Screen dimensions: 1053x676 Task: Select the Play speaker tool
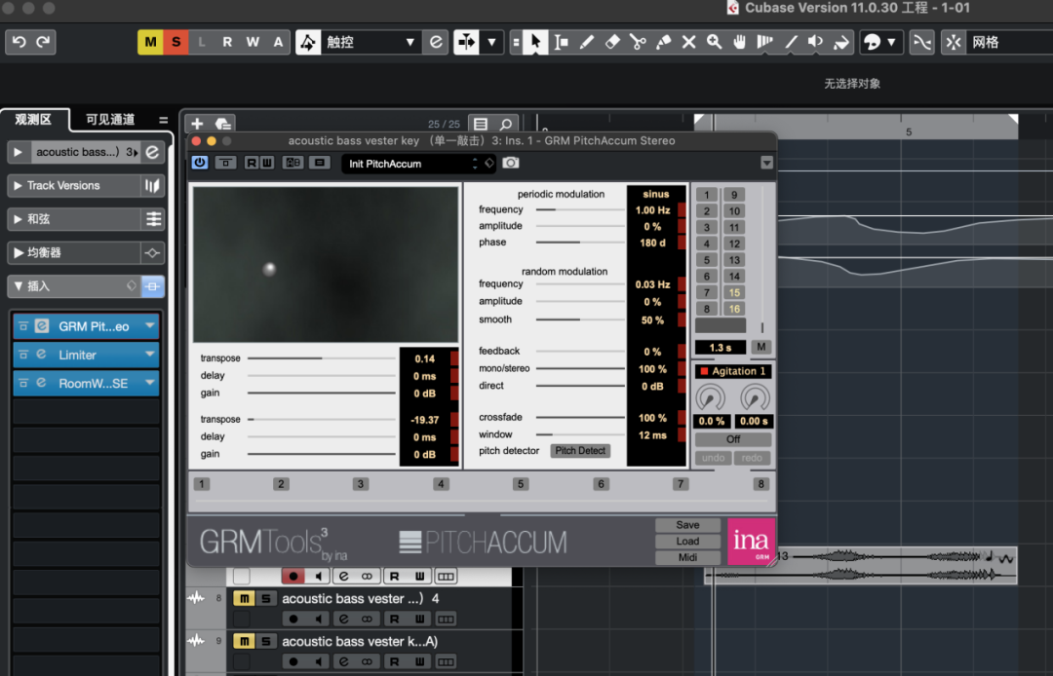click(x=815, y=42)
